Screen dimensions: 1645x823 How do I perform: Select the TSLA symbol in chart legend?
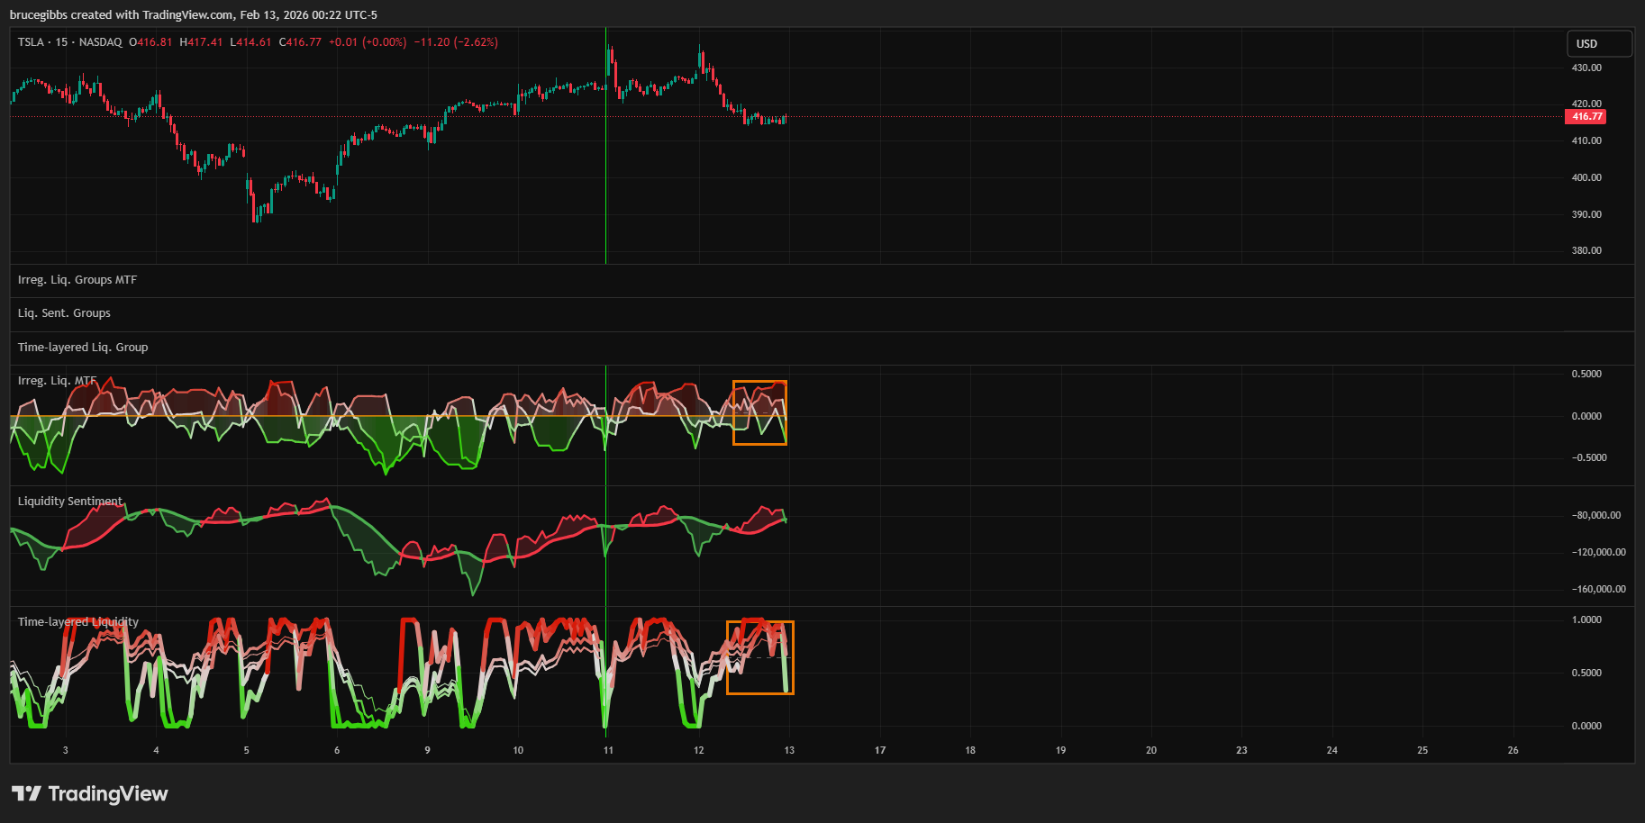[31, 42]
